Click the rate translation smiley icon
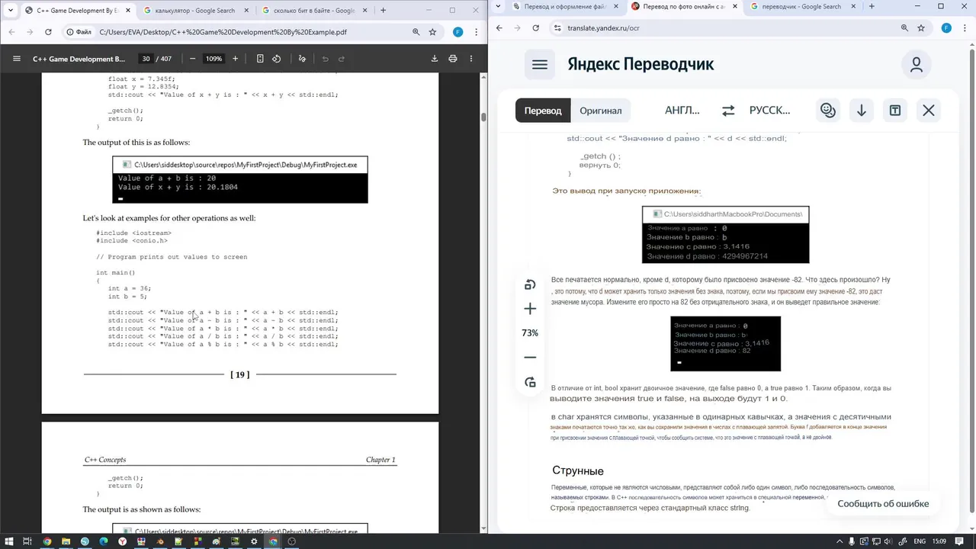The height and width of the screenshot is (549, 976). pyautogui.click(x=828, y=111)
